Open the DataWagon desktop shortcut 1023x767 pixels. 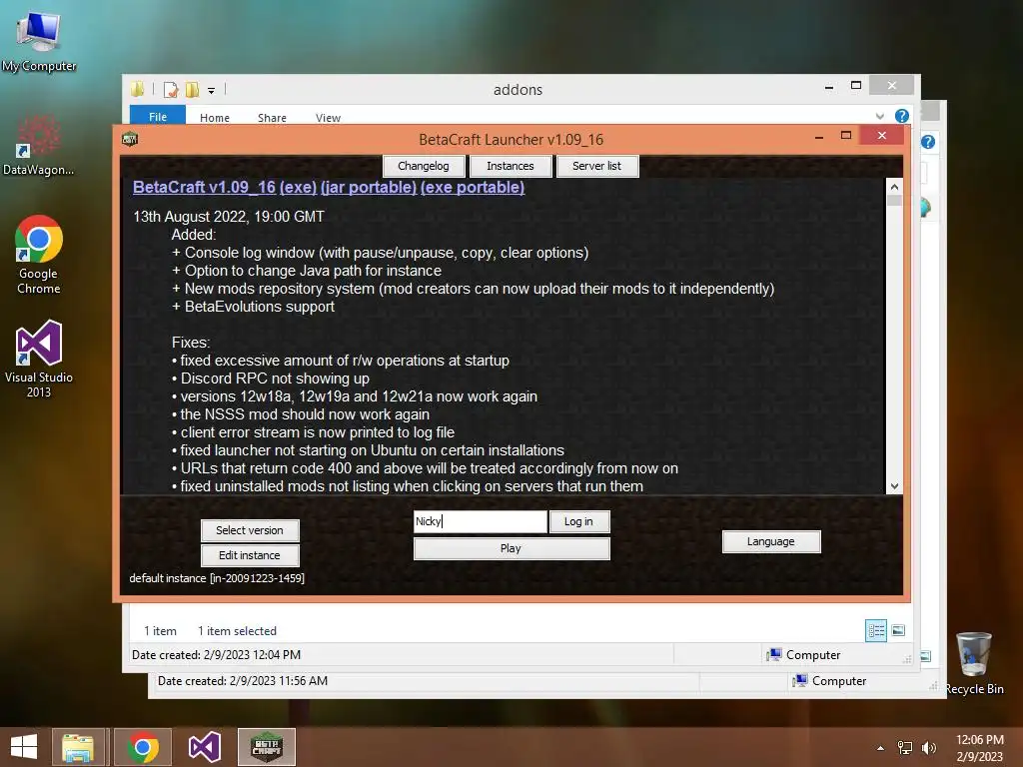[39, 146]
